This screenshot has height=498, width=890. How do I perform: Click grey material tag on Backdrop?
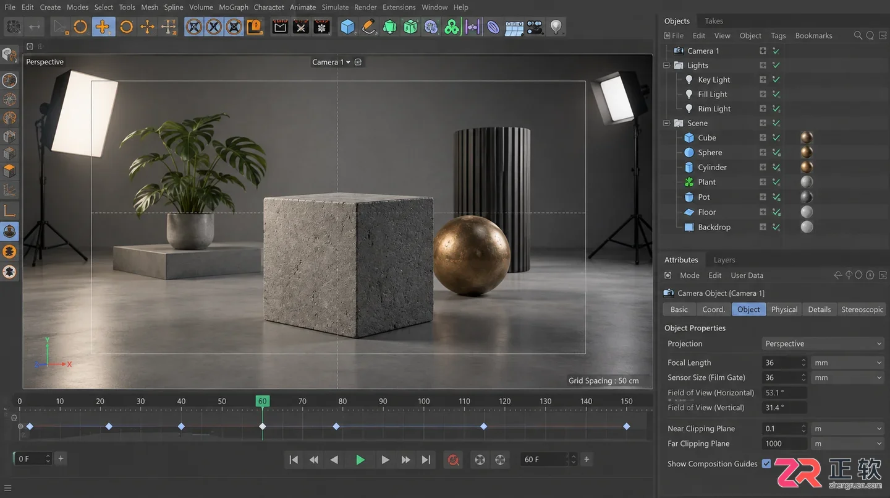807,227
